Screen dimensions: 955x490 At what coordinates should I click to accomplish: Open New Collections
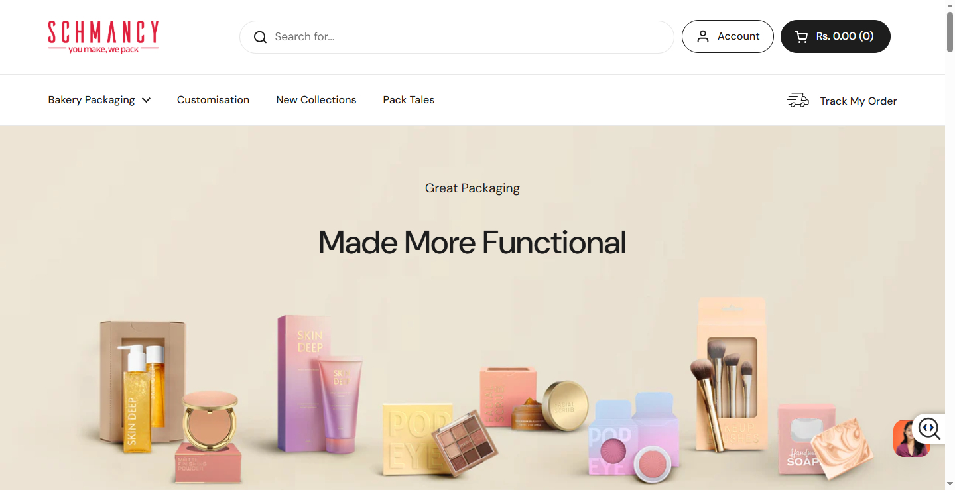pyautogui.click(x=316, y=100)
